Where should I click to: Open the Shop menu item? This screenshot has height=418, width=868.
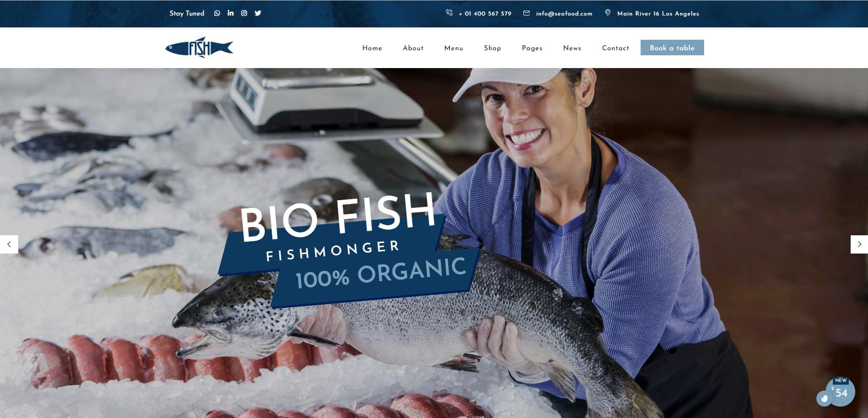[493, 48]
